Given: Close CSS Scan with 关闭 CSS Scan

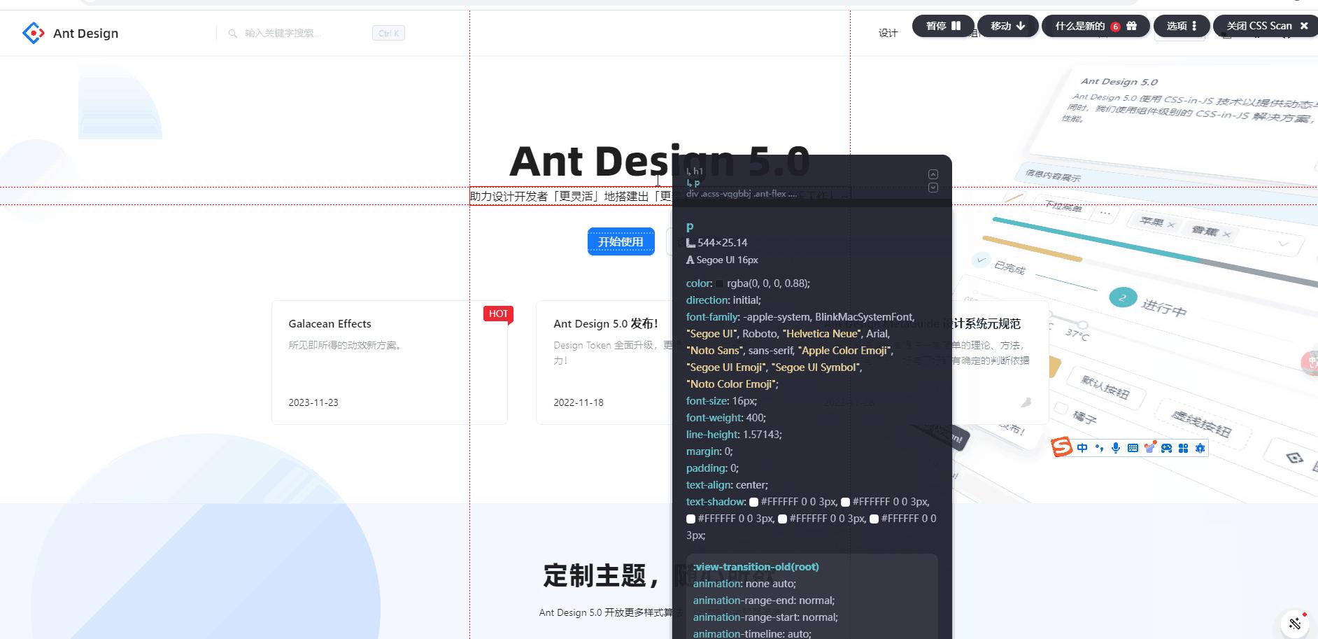Looking at the screenshot, I should (x=1266, y=26).
